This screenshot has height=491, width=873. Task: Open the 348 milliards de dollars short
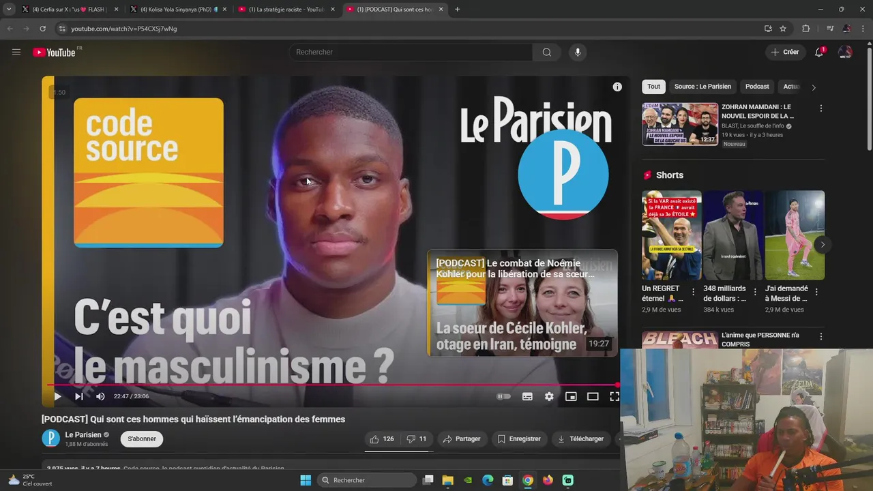(733, 235)
